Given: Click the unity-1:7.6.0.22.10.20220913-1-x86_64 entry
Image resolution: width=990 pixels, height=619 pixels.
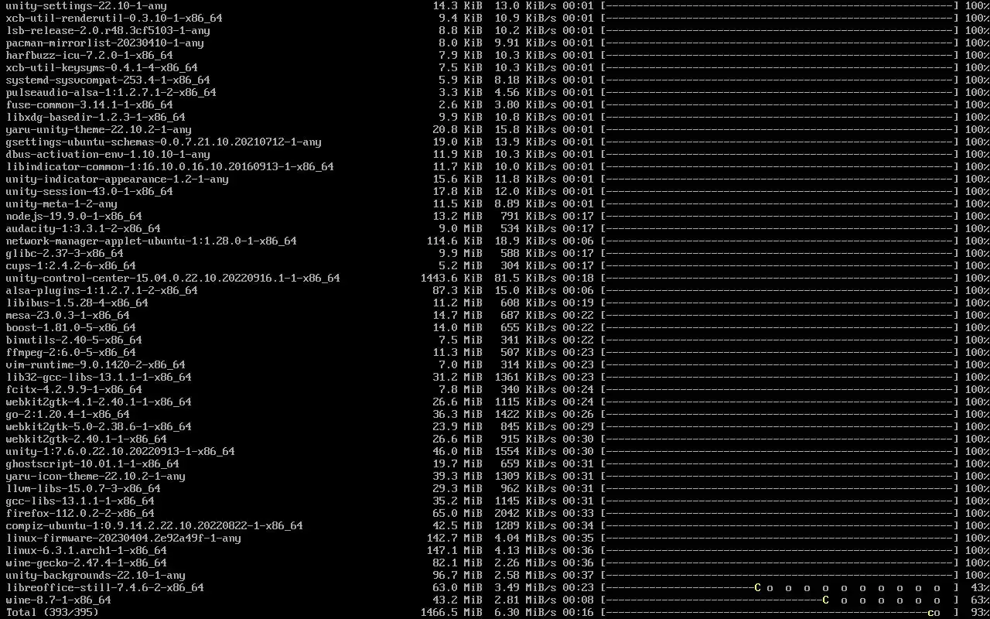Looking at the screenshot, I should 121,451.
